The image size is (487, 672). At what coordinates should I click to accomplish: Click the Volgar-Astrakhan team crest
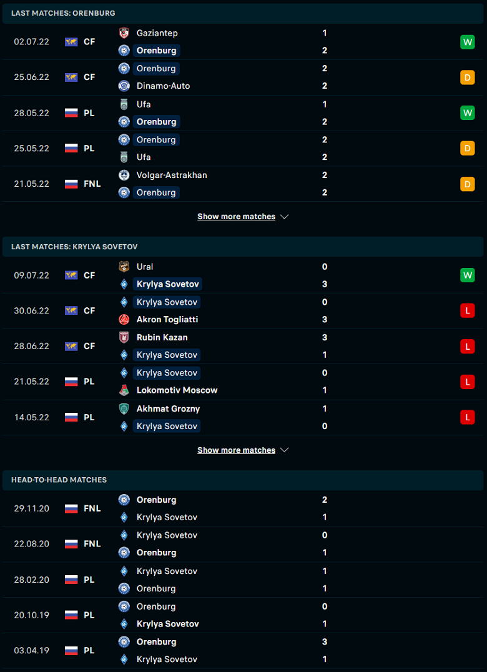[x=124, y=175]
